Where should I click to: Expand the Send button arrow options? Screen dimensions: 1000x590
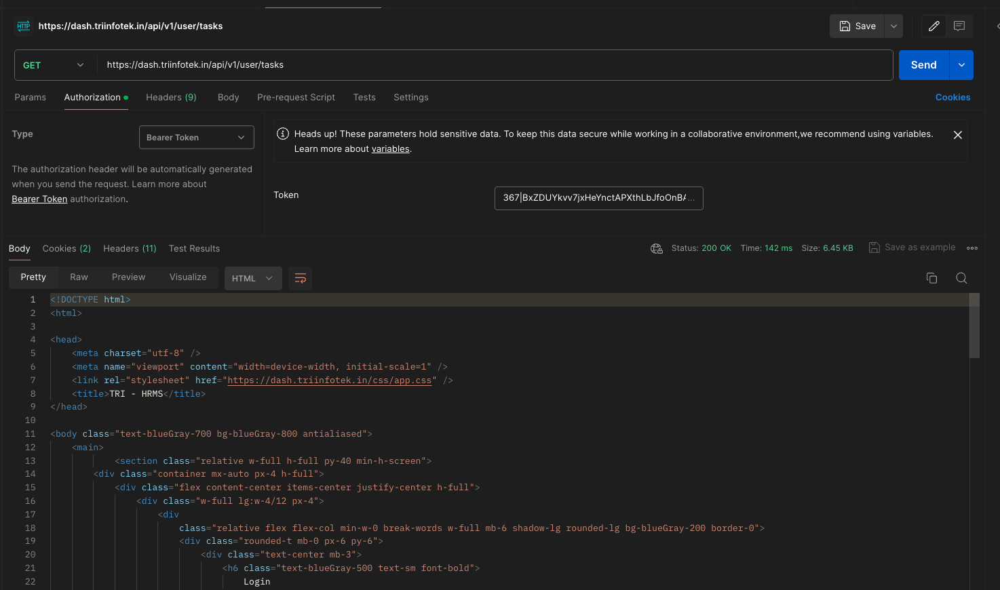pyautogui.click(x=961, y=65)
